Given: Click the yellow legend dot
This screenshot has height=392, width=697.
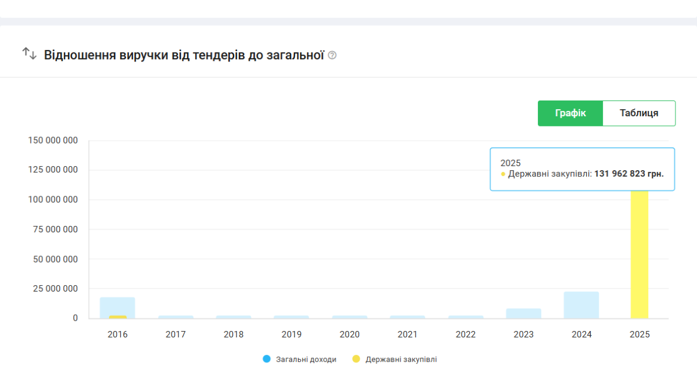Looking at the screenshot, I should pyautogui.click(x=356, y=359).
